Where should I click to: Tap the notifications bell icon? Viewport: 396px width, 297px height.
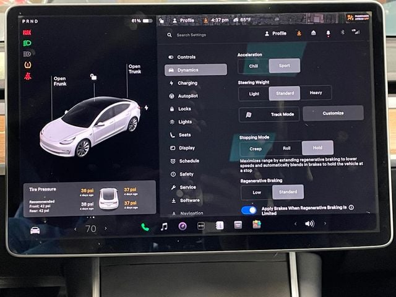pyautogui.click(x=328, y=33)
